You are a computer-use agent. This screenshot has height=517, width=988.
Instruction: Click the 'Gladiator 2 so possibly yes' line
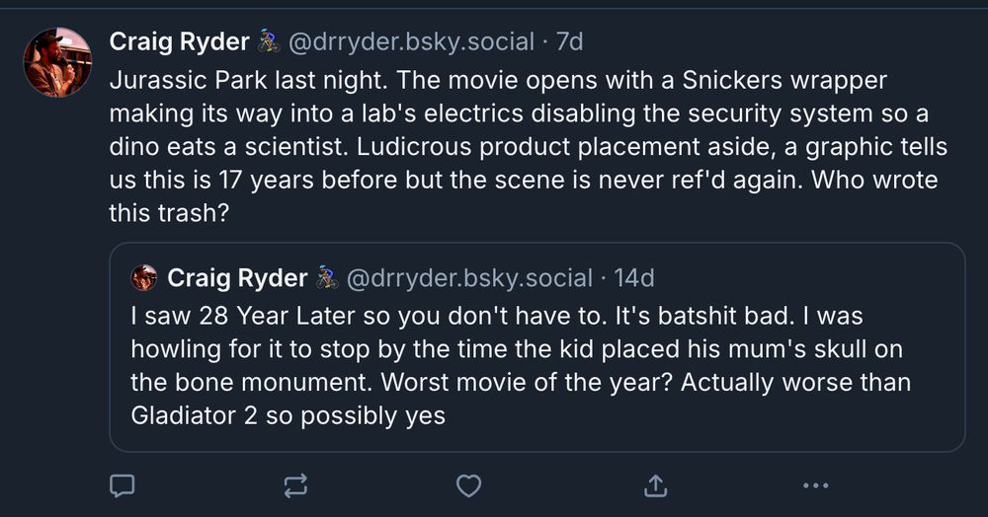[288, 416]
